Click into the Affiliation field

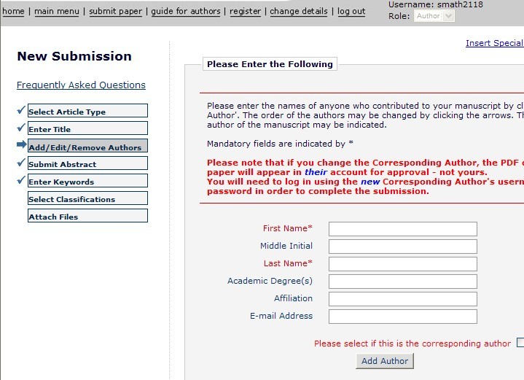pyautogui.click(x=402, y=299)
